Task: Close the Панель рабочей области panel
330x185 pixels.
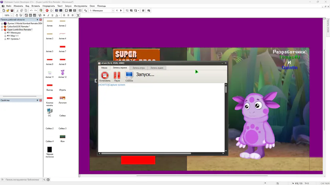Action: tap(41, 20)
